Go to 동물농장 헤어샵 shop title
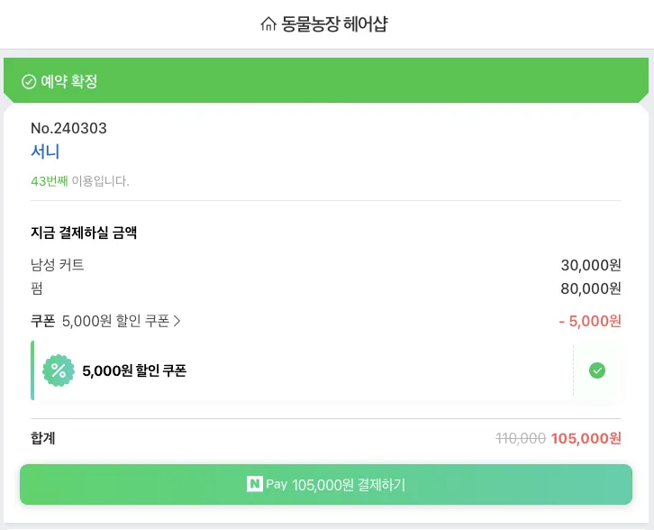The height and width of the screenshot is (530, 654). click(334, 24)
